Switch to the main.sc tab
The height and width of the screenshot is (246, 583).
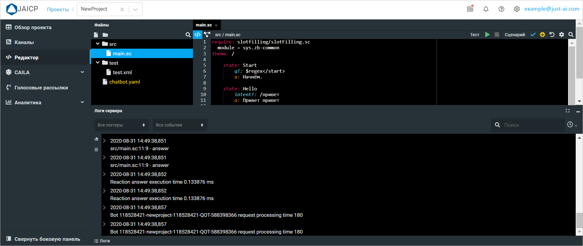(x=204, y=25)
